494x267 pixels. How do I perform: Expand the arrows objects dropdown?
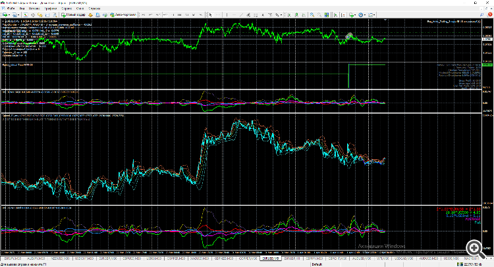pyautogui.click(x=281, y=14)
